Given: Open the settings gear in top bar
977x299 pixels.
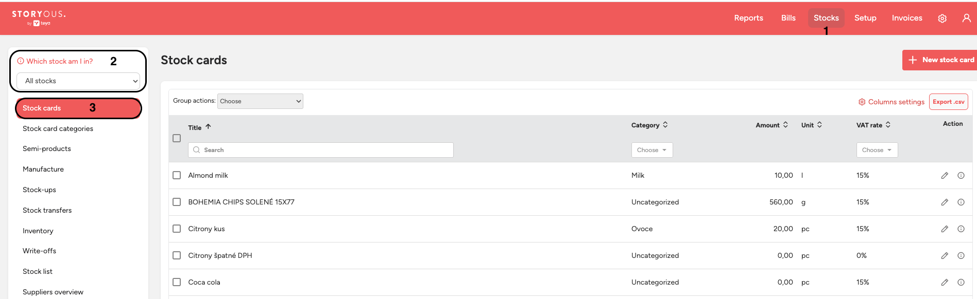Looking at the screenshot, I should [x=942, y=18].
